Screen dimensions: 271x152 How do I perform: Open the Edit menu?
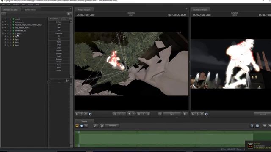click(x=8, y=5)
